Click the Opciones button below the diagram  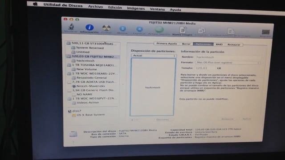[162, 120]
